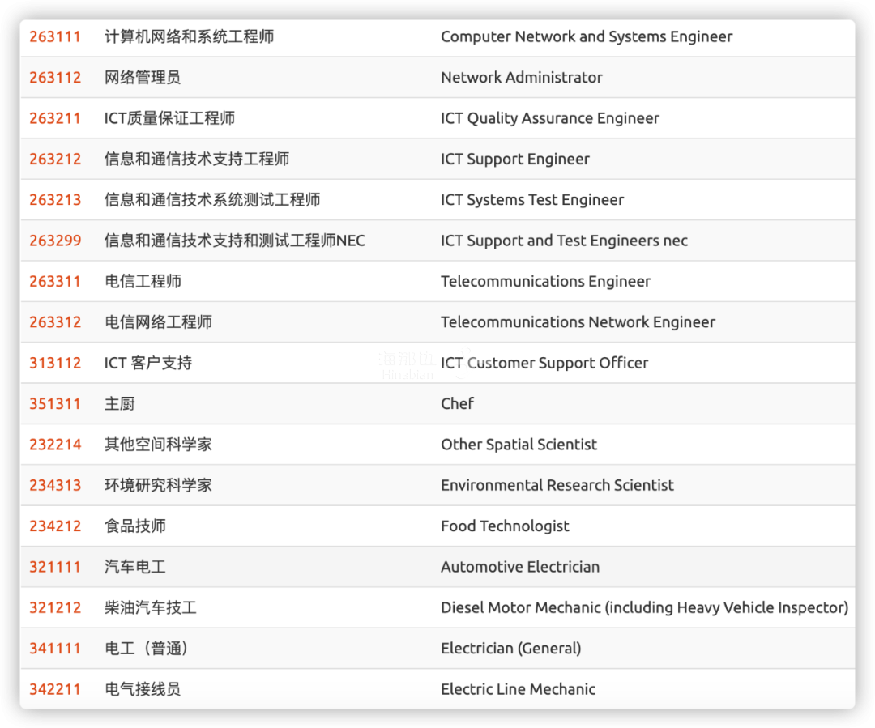This screenshot has height=728, width=875.
Task: Select "Telecommunications Network Engineer" text
Action: (578, 322)
